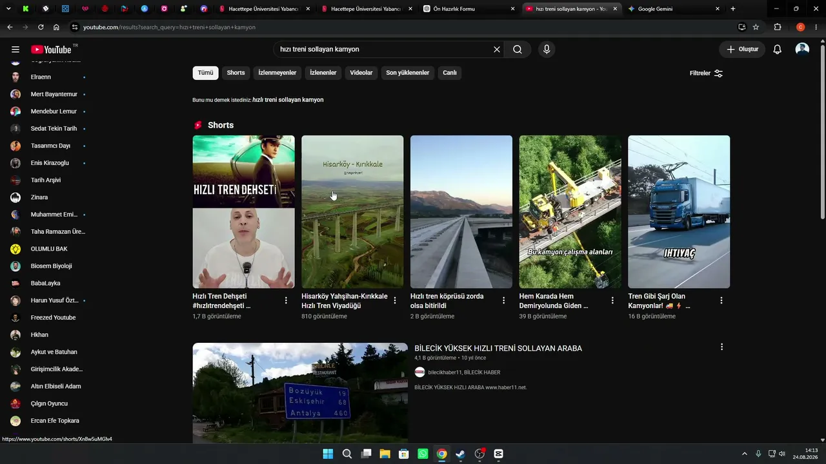826x464 pixels.
Task: Clear the search query with the X
Action: coord(497,50)
